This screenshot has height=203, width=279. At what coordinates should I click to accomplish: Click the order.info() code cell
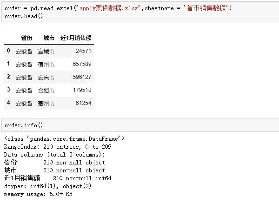(140, 125)
